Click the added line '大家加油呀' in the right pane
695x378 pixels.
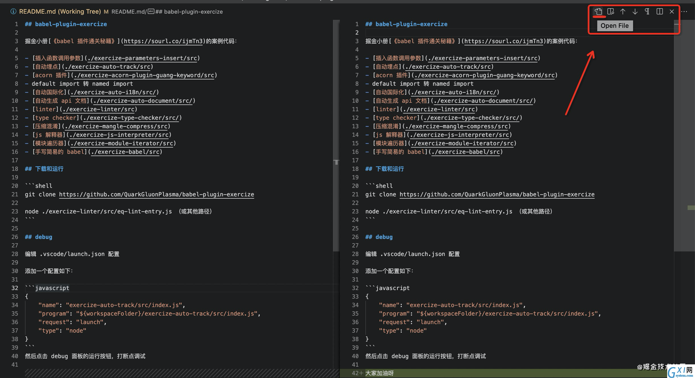pyautogui.click(x=380, y=373)
